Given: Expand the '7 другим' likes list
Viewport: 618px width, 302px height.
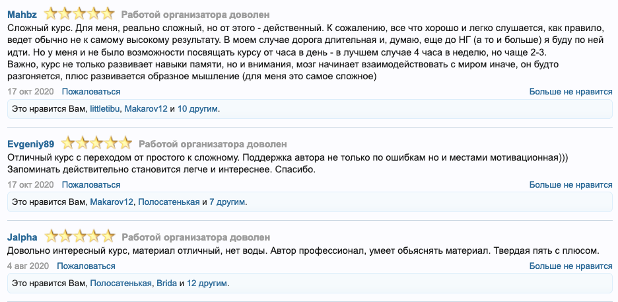Looking at the screenshot, I should tap(227, 202).
